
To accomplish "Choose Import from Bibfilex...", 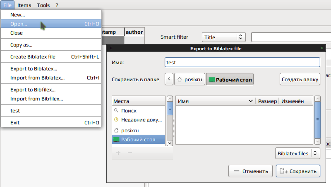I will click(51, 99).
